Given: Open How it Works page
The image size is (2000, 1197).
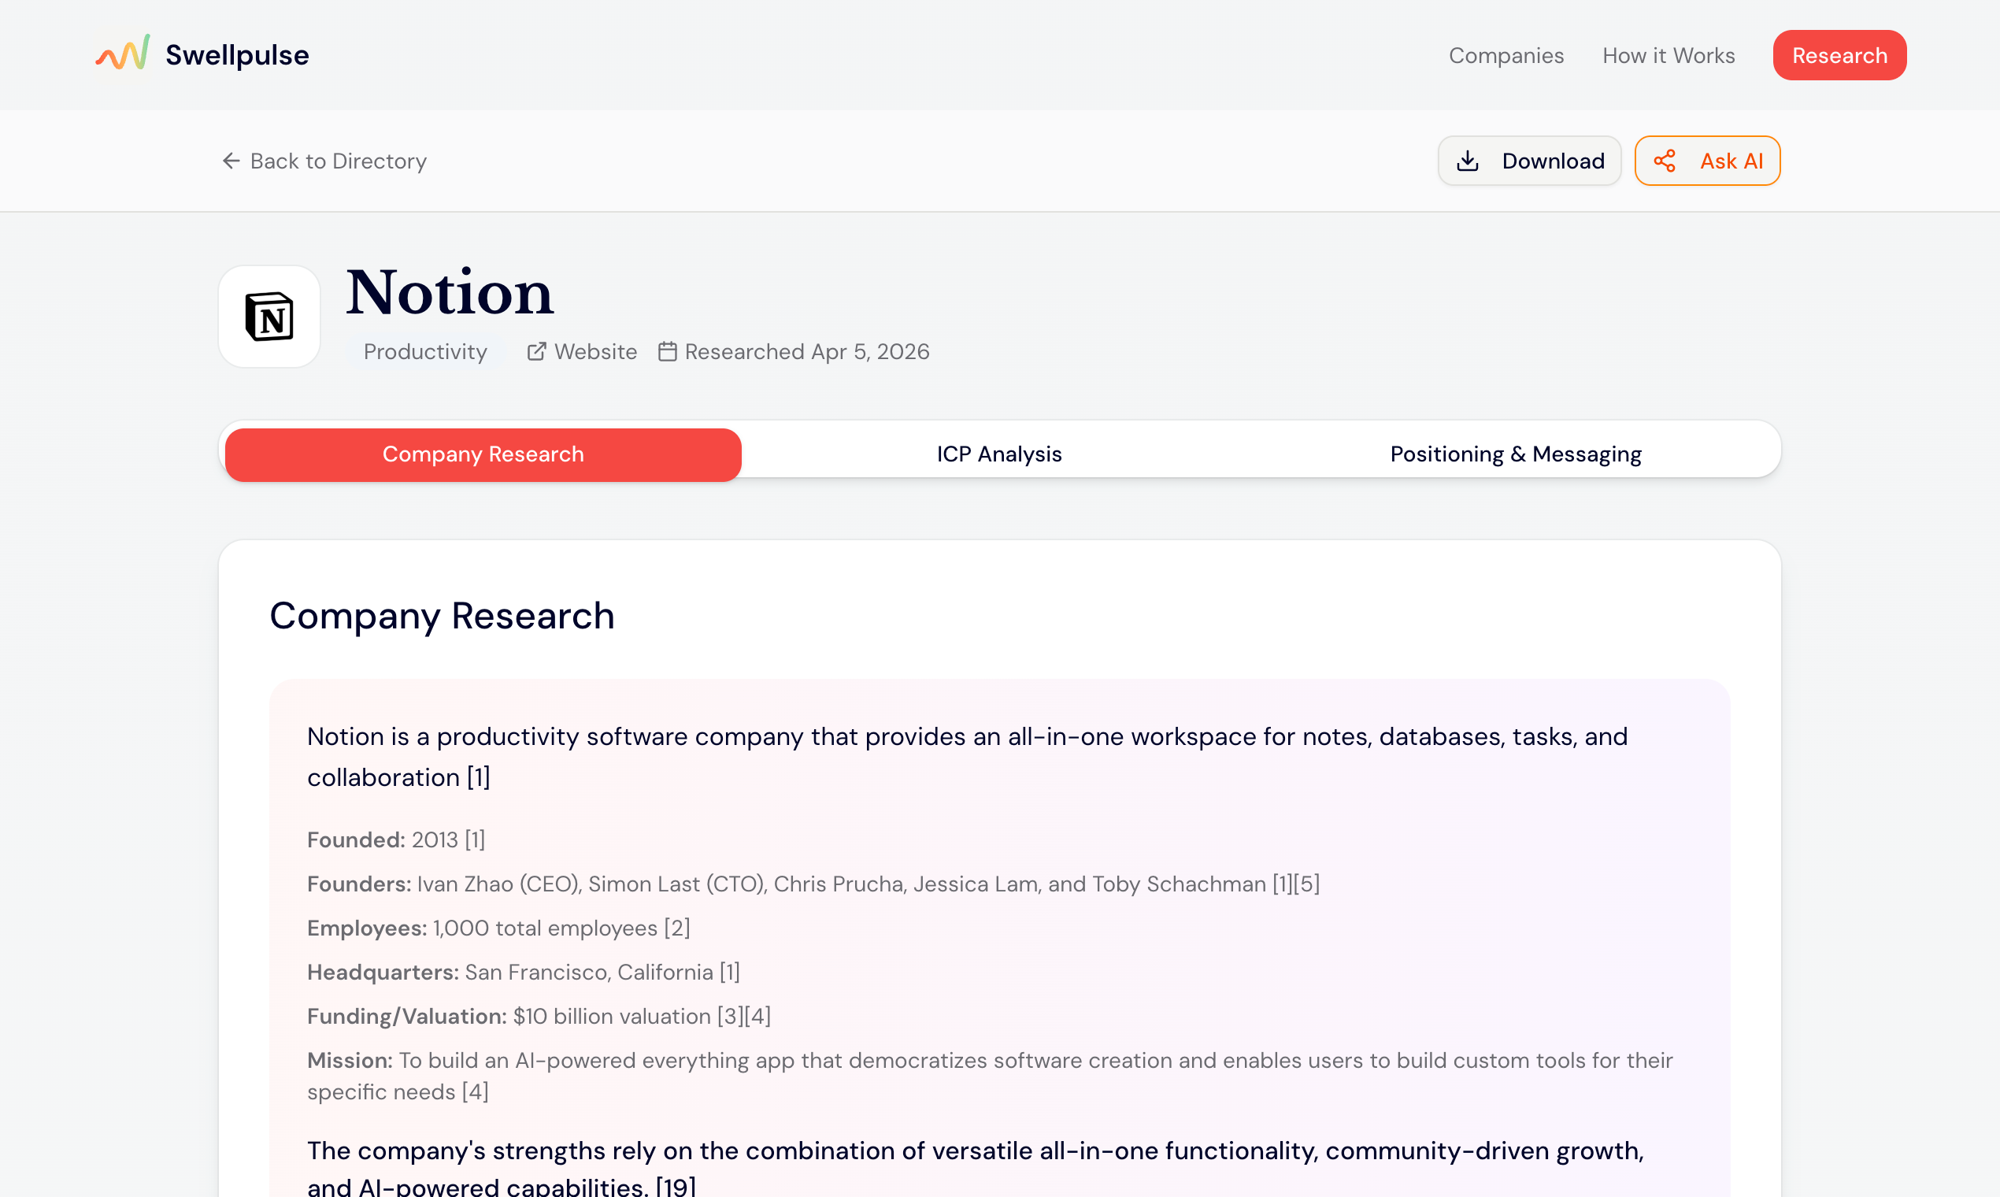Looking at the screenshot, I should pos(1668,56).
